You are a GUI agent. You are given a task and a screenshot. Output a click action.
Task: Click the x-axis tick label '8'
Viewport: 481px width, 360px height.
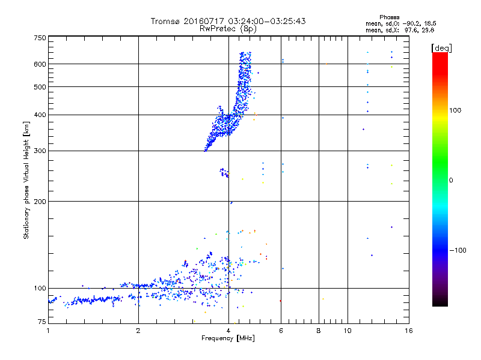[319, 331]
